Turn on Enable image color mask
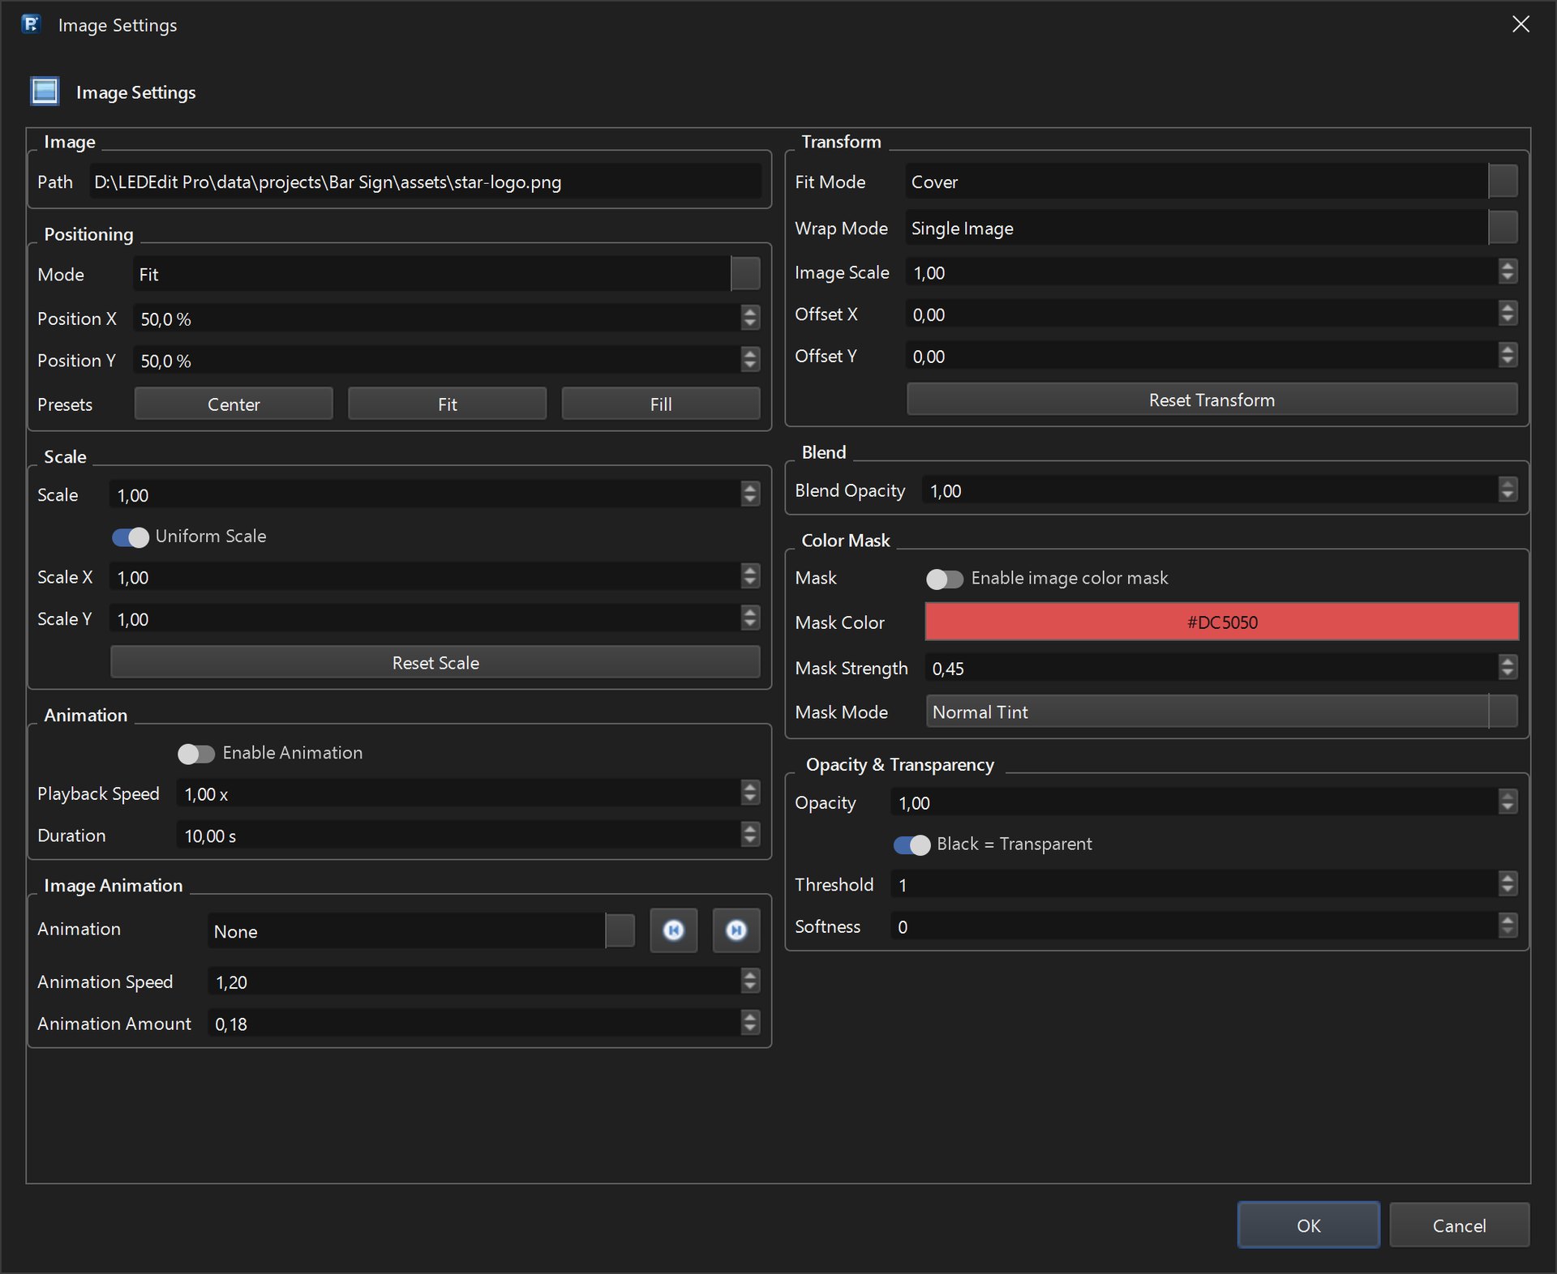This screenshot has height=1274, width=1557. 945,579
